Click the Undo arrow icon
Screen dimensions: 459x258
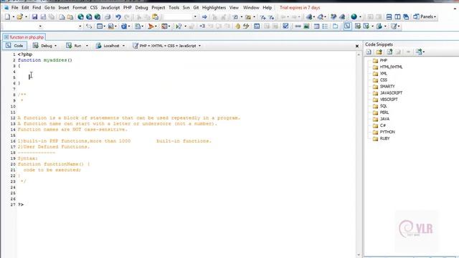[x=118, y=17]
